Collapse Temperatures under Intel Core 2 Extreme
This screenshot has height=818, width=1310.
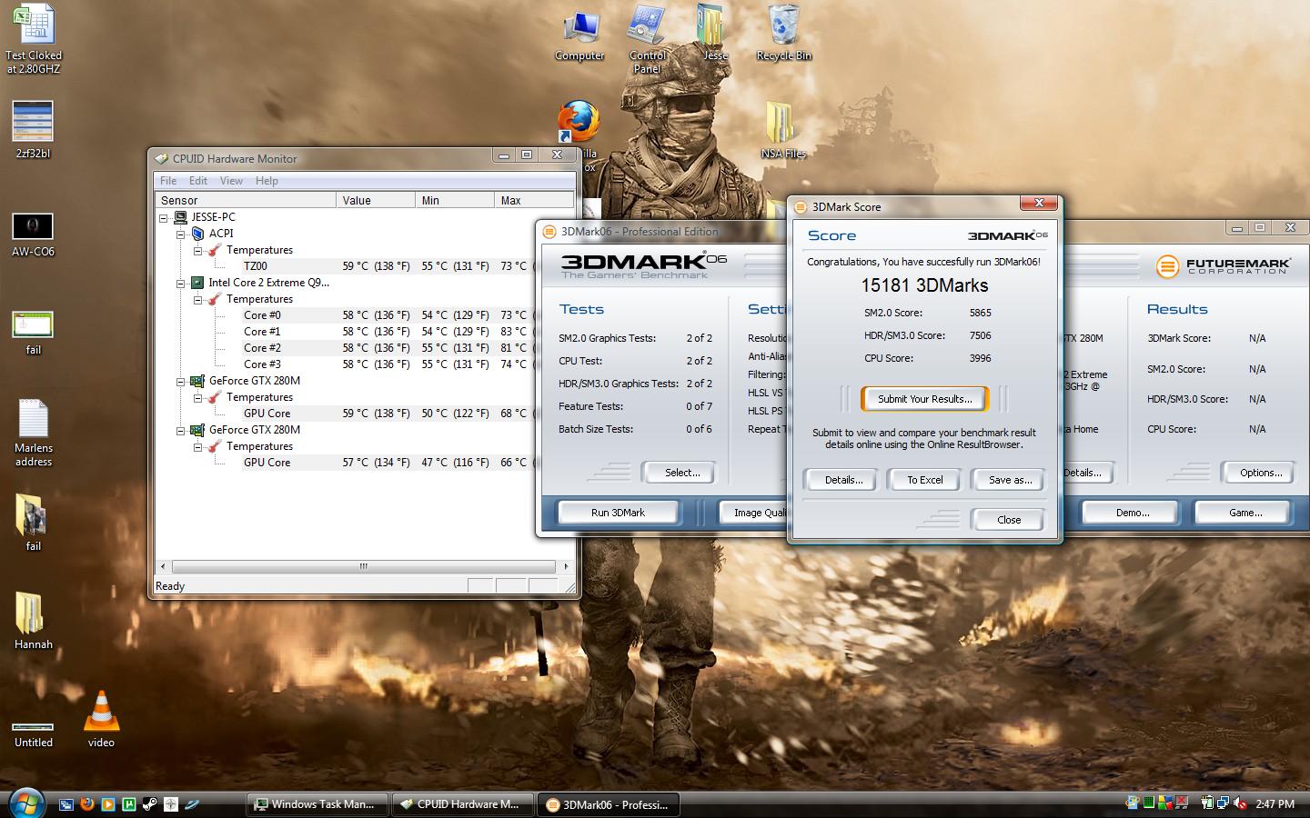pyautogui.click(x=198, y=299)
